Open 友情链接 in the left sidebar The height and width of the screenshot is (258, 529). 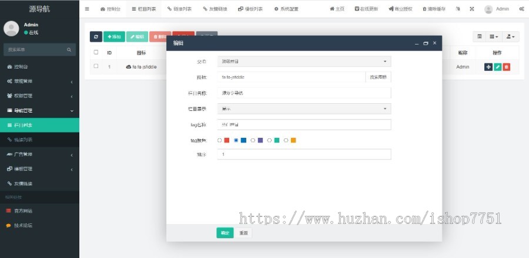pyautogui.click(x=39, y=184)
